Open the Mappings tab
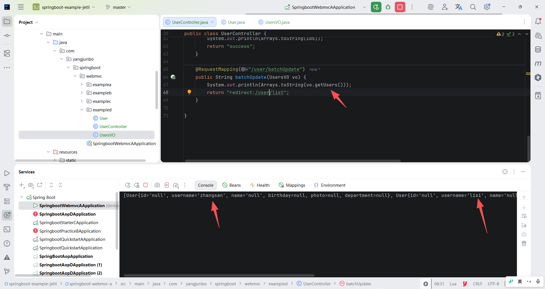The width and height of the screenshot is (545, 289). click(292, 185)
